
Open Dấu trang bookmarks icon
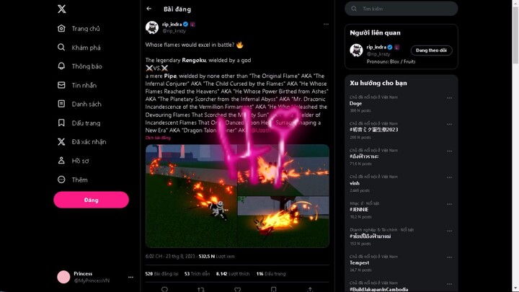click(x=61, y=123)
